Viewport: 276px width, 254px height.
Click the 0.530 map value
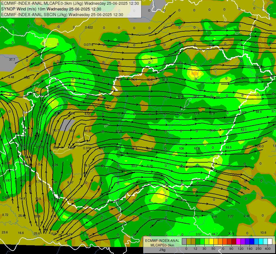[7, 181]
